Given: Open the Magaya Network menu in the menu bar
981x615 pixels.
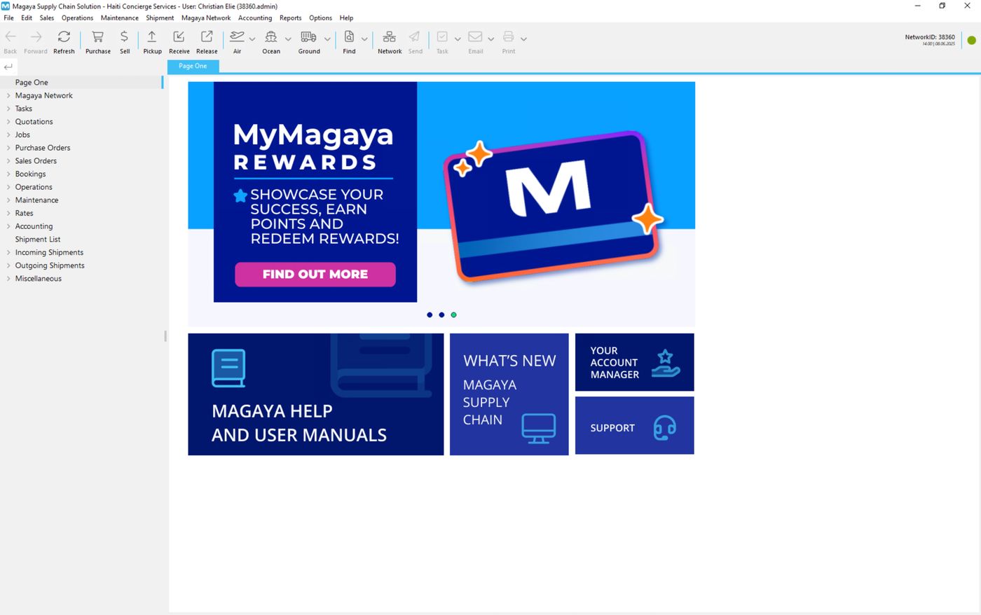Looking at the screenshot, I should (x=206, y=18).
